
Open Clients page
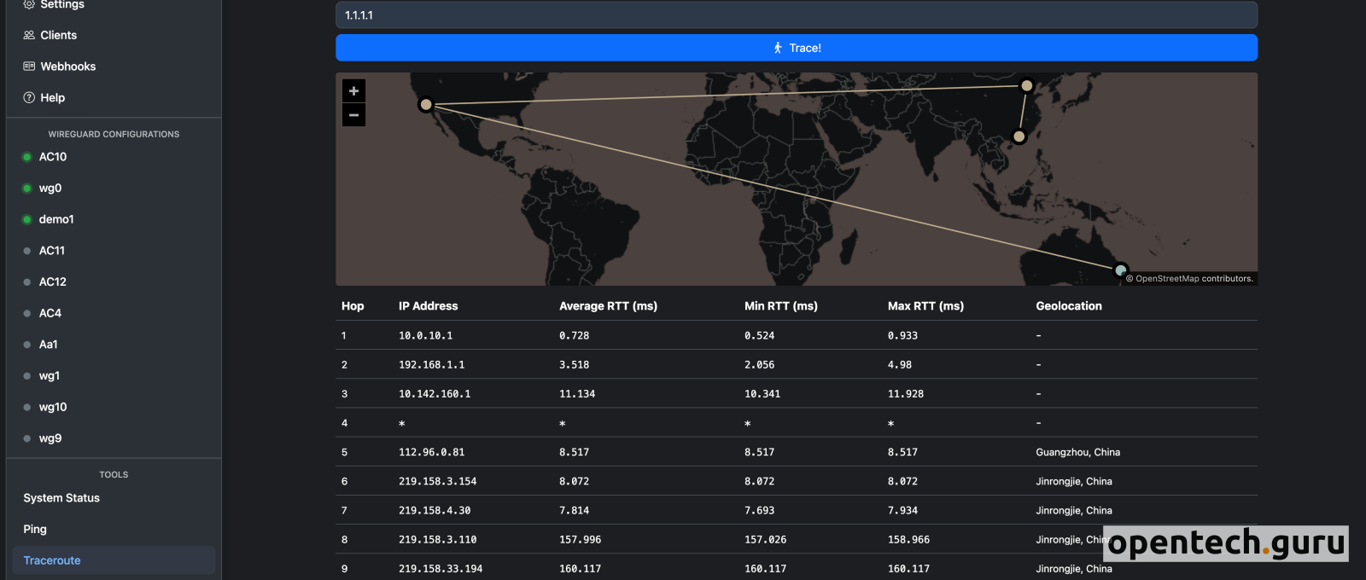tap(58, 35)
